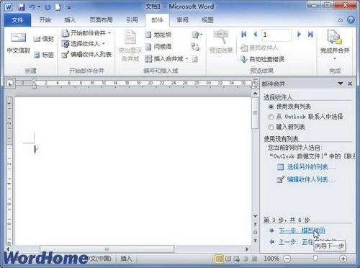Open the quick access toolbar customize arrow
Screen dimensions: 360x268
(69, 8)
